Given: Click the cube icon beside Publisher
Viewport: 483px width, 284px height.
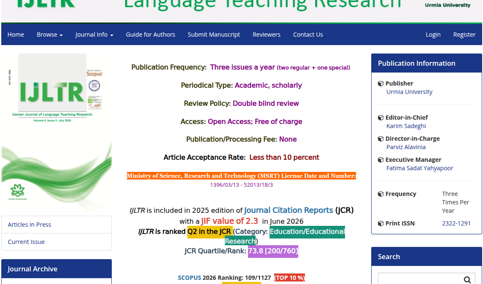Looking at the screenshot, I should tap(381, 83).
